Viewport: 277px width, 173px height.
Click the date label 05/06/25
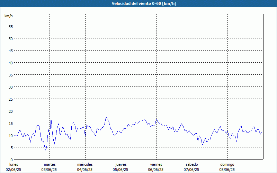point(120,170)
